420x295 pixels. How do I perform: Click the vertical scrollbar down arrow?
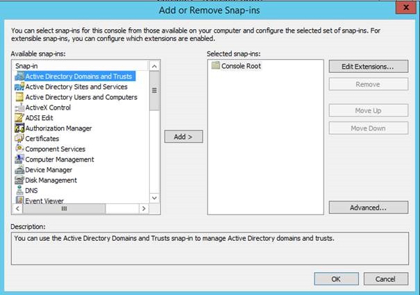[154, 198]
